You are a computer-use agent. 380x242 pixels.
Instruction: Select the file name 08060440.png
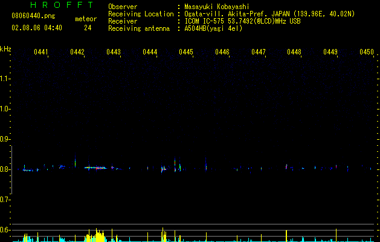pos(33,16)
